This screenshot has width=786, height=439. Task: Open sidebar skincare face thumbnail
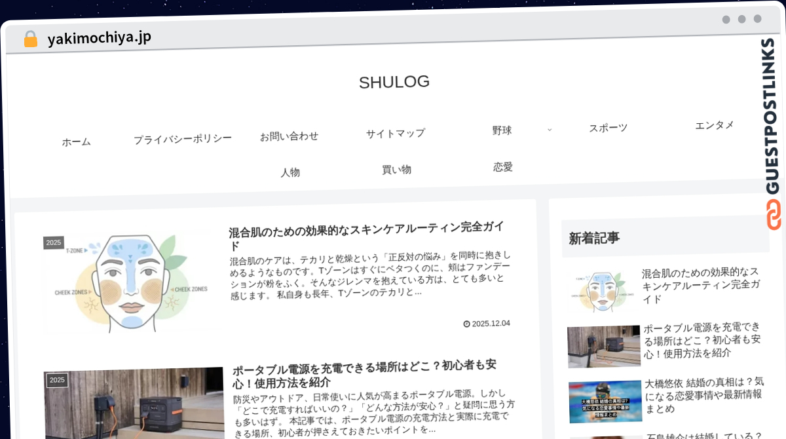(x=602, y=292)
